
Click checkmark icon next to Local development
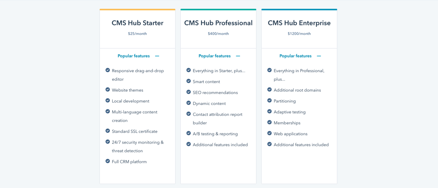pos(108,101)
